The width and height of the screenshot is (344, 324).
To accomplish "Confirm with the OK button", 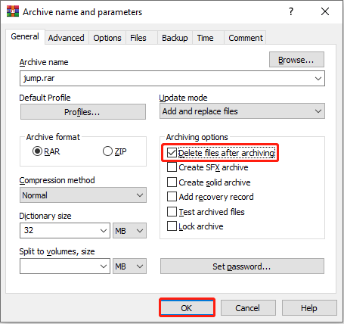I will [187, 308].
